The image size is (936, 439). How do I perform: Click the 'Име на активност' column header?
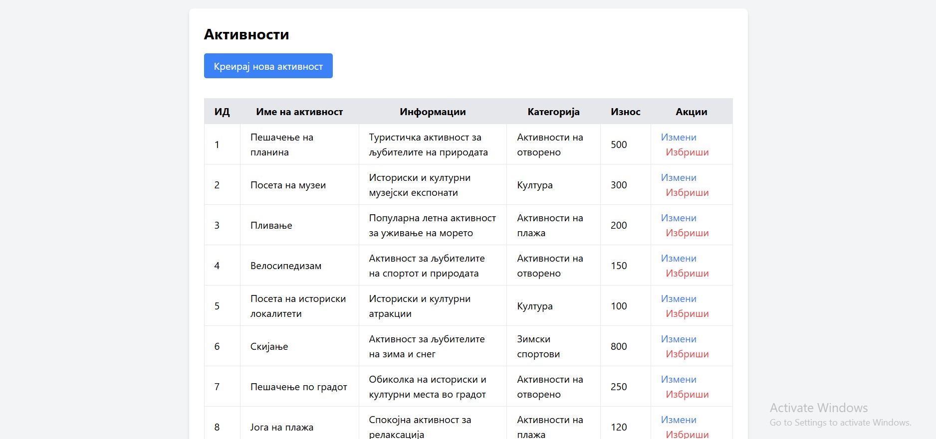point(299,112)
